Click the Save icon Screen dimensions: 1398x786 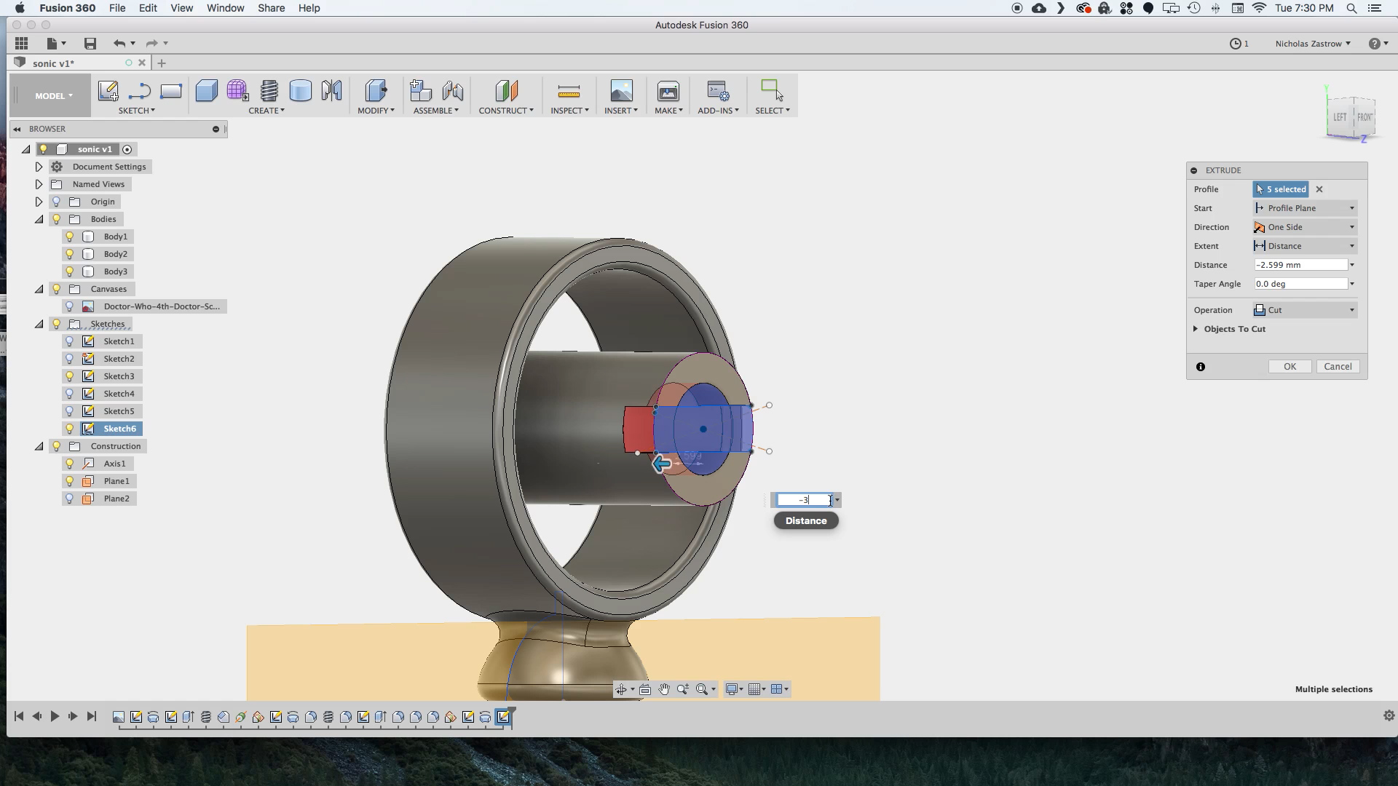[90, 44]
